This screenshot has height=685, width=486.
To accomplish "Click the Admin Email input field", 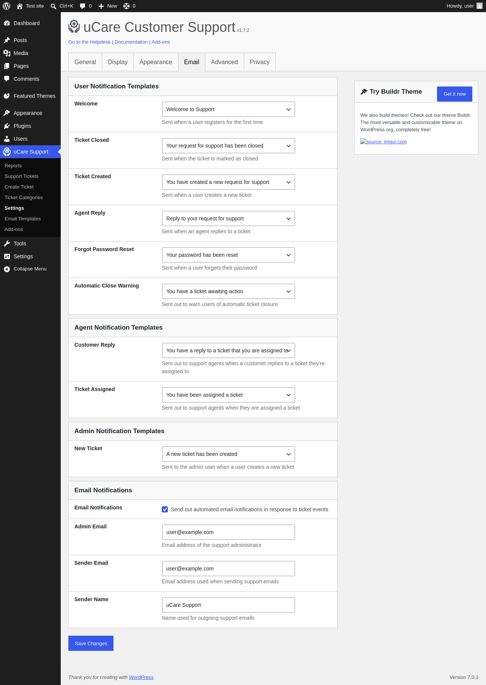I will point(228,532).
